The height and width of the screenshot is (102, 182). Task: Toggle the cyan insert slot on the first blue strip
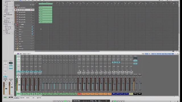click(114, 62)
